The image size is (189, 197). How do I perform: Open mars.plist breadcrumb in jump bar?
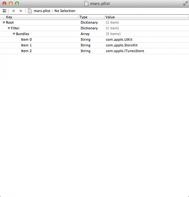42,11
